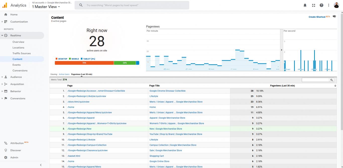
Task: Open the three-dot overflow menu icon
Action: (328, 5)
